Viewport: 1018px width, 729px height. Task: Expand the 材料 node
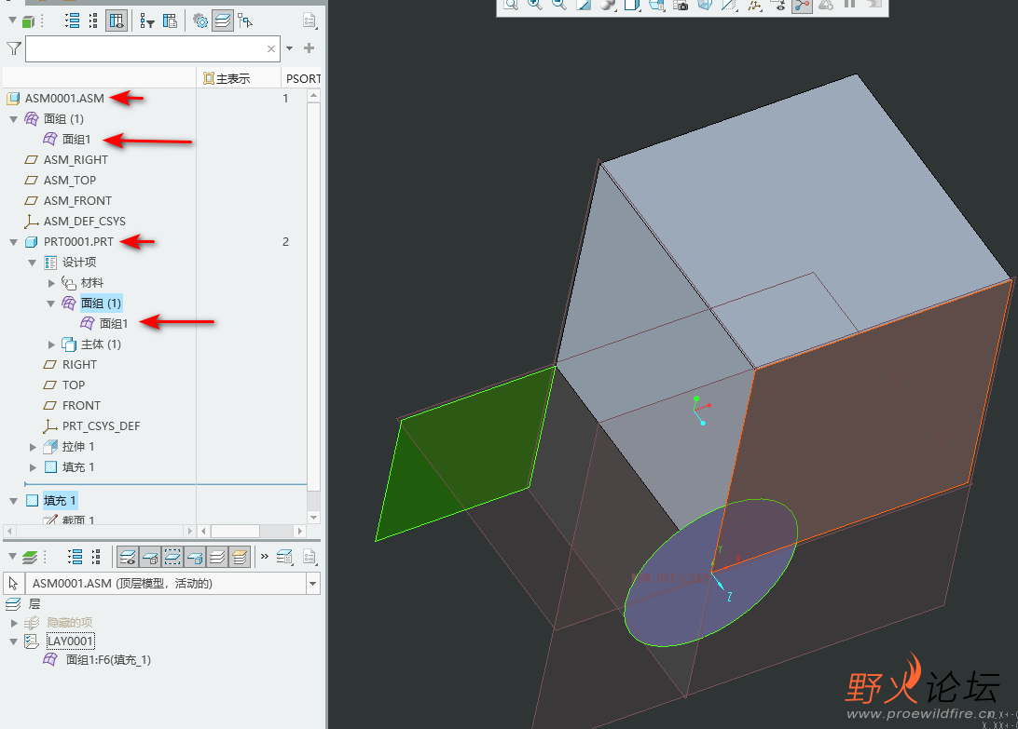(51, 283)
